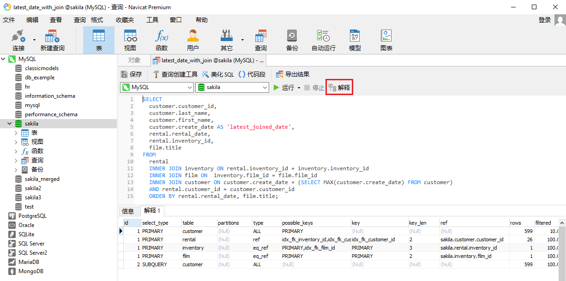Screen dimensions: 566x281
Task: Click the Code Snippet (代码段) button
Action: 252,74
